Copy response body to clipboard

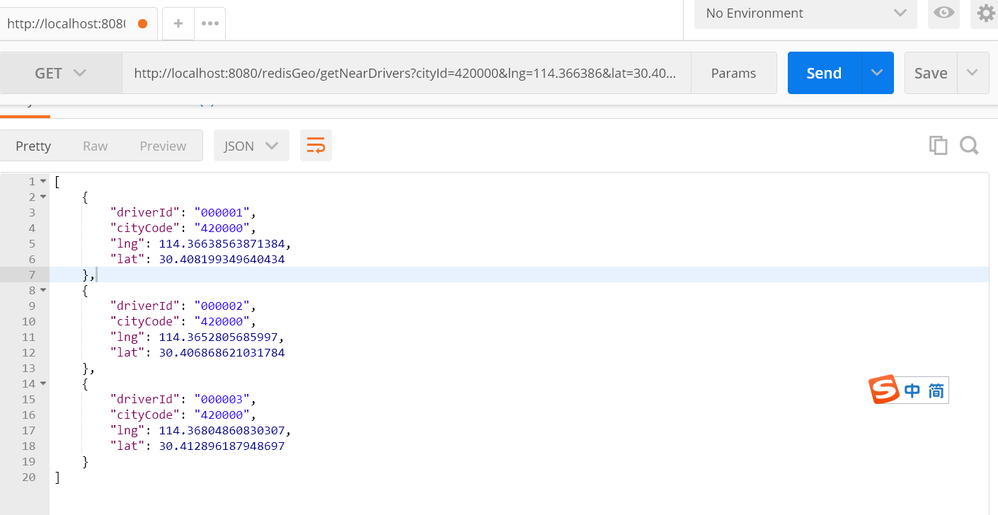click(939, 146)
